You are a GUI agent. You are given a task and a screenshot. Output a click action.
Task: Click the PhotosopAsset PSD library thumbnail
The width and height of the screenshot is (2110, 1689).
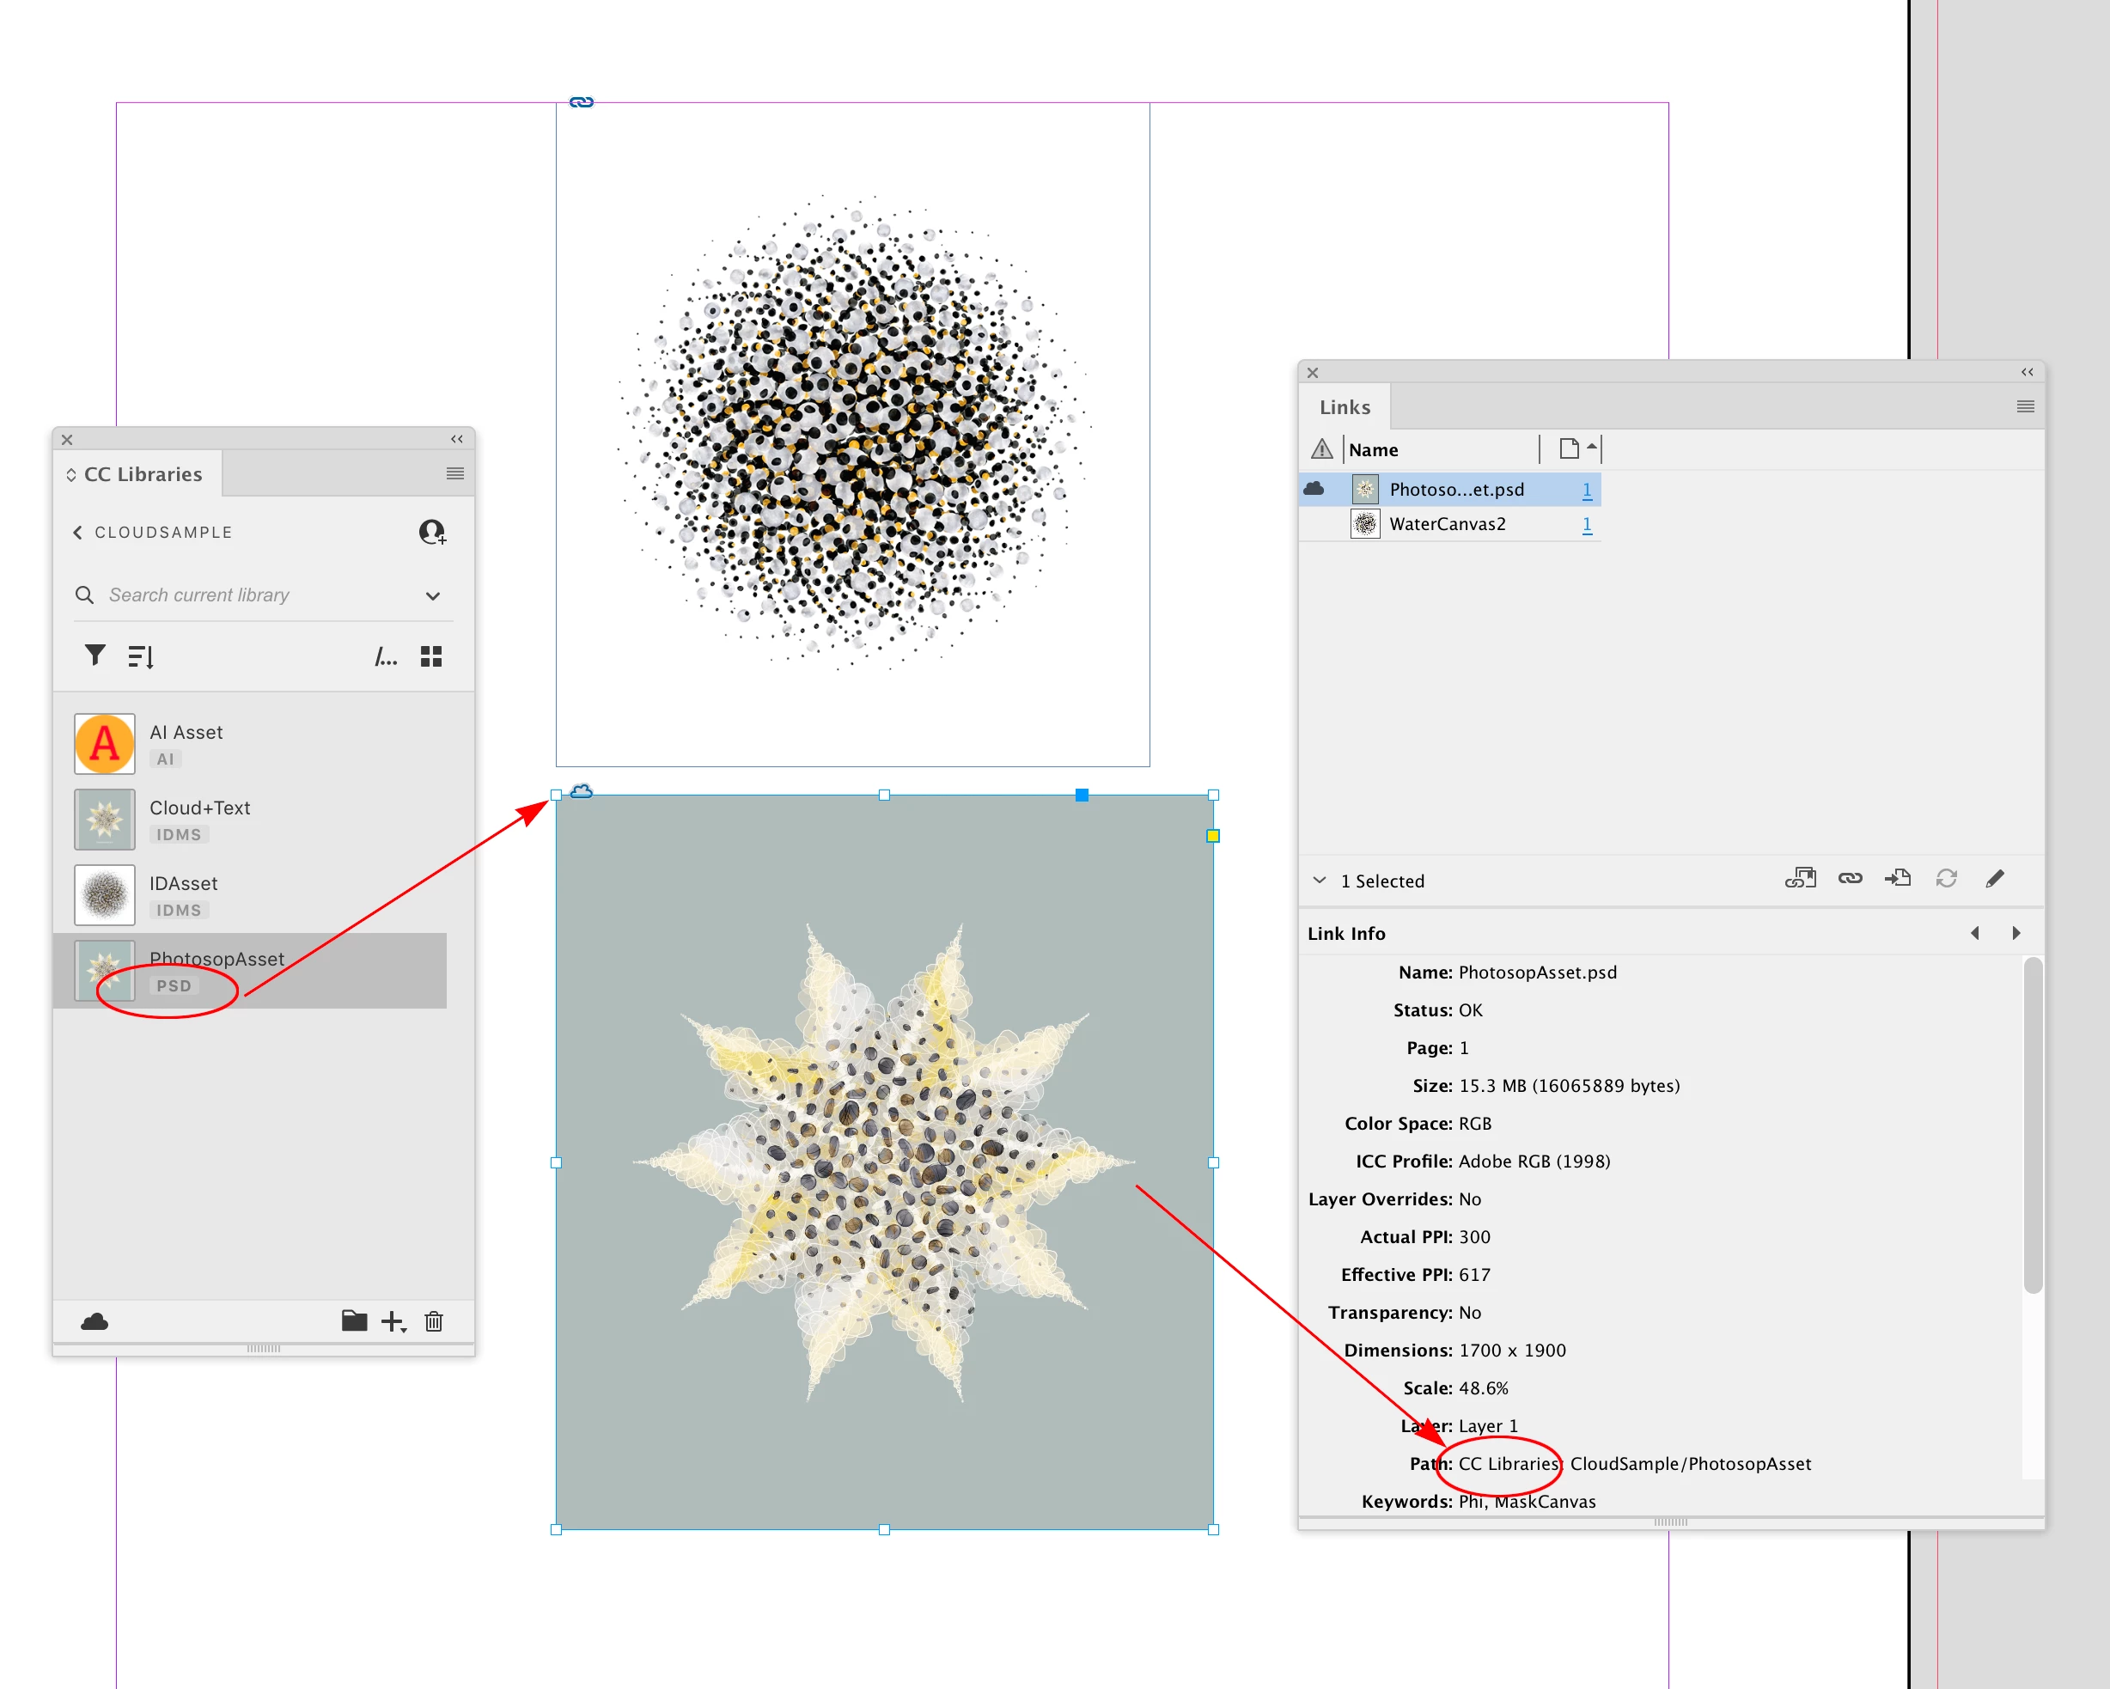pos(105,970)
